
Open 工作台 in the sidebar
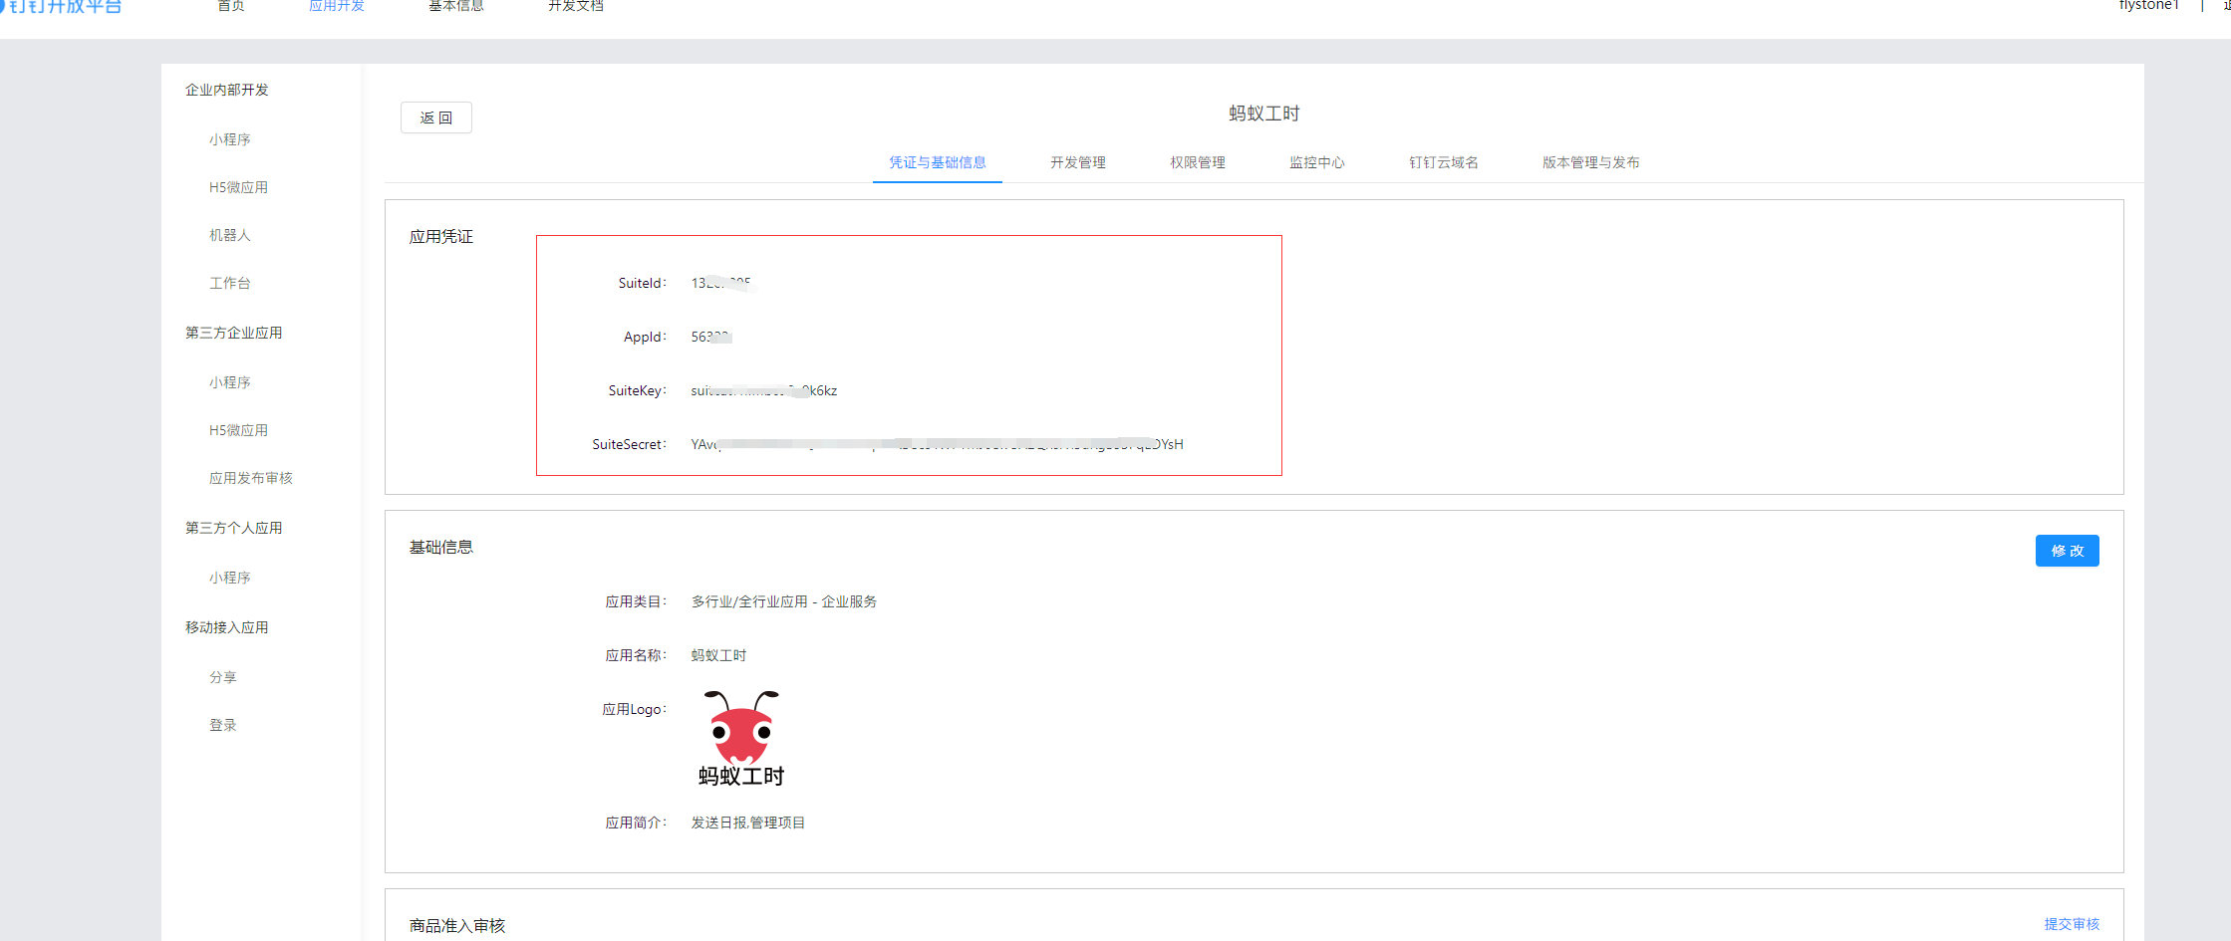pyautogui.click(x=230, y=283)
